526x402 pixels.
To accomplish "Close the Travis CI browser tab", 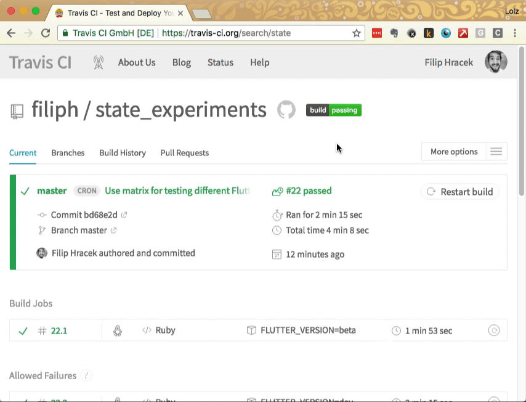I will coord(180,13).
